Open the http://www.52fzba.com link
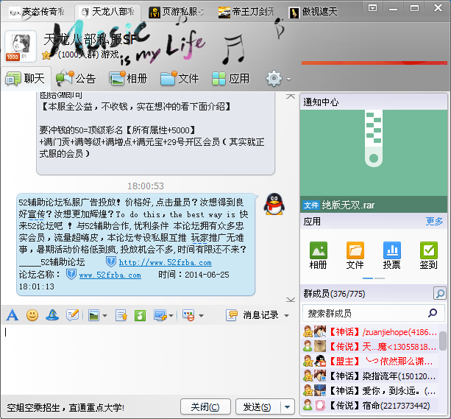Screen dimensions: 451x419 [165, 263]
